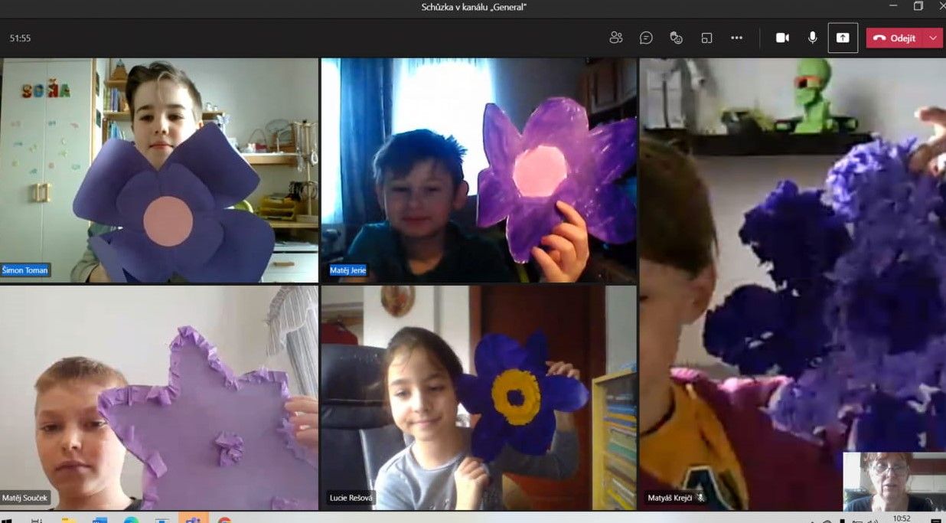Viewport: 946px width, 523px height.
Task: Select Lucie Rešová's video tile
Action: tap(478, 397)
